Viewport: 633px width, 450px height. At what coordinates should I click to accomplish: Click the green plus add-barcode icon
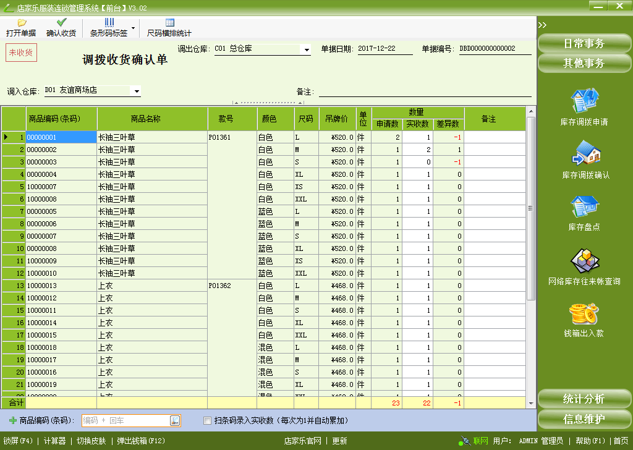coord(13,420)
